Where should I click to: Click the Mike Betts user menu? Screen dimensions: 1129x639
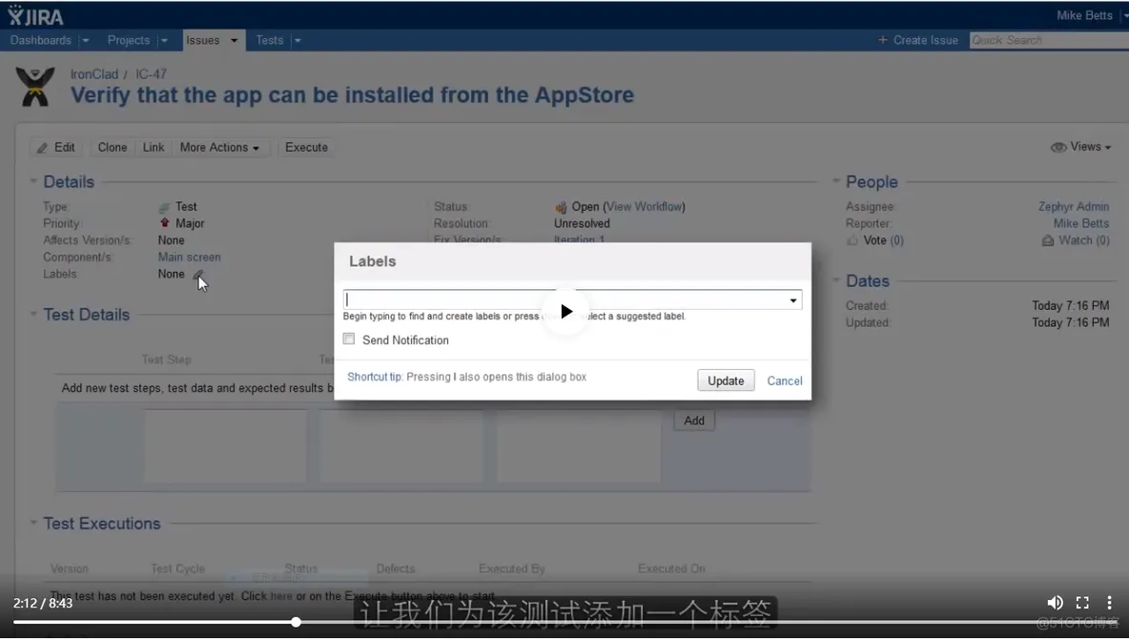(1084, 15)
